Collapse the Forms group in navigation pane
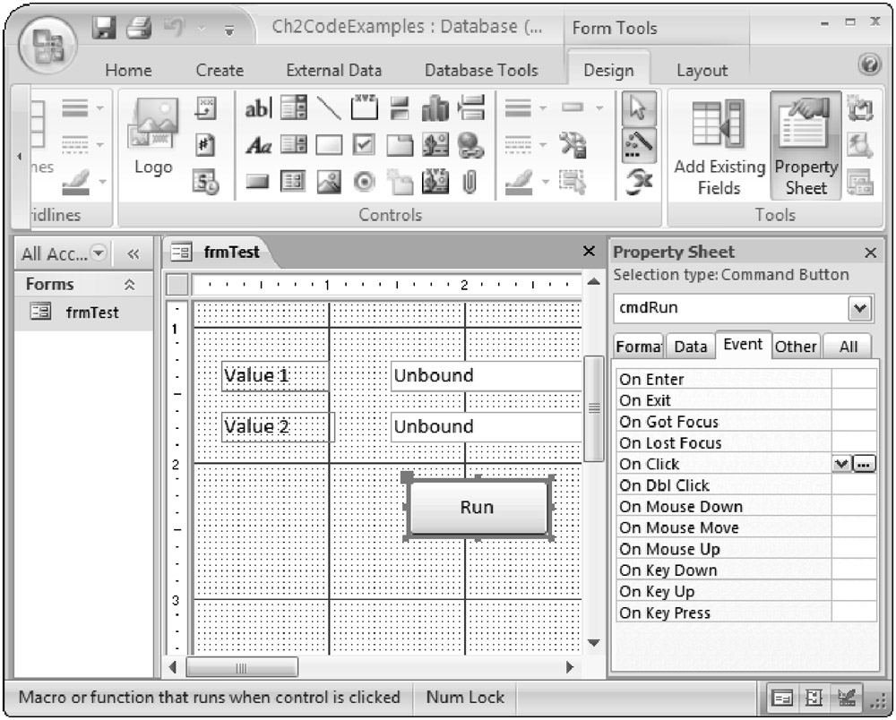896x720 pixels. tap(129, 285)
